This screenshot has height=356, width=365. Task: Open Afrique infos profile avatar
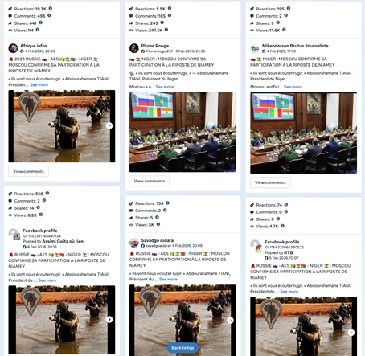tap(13, 48)
